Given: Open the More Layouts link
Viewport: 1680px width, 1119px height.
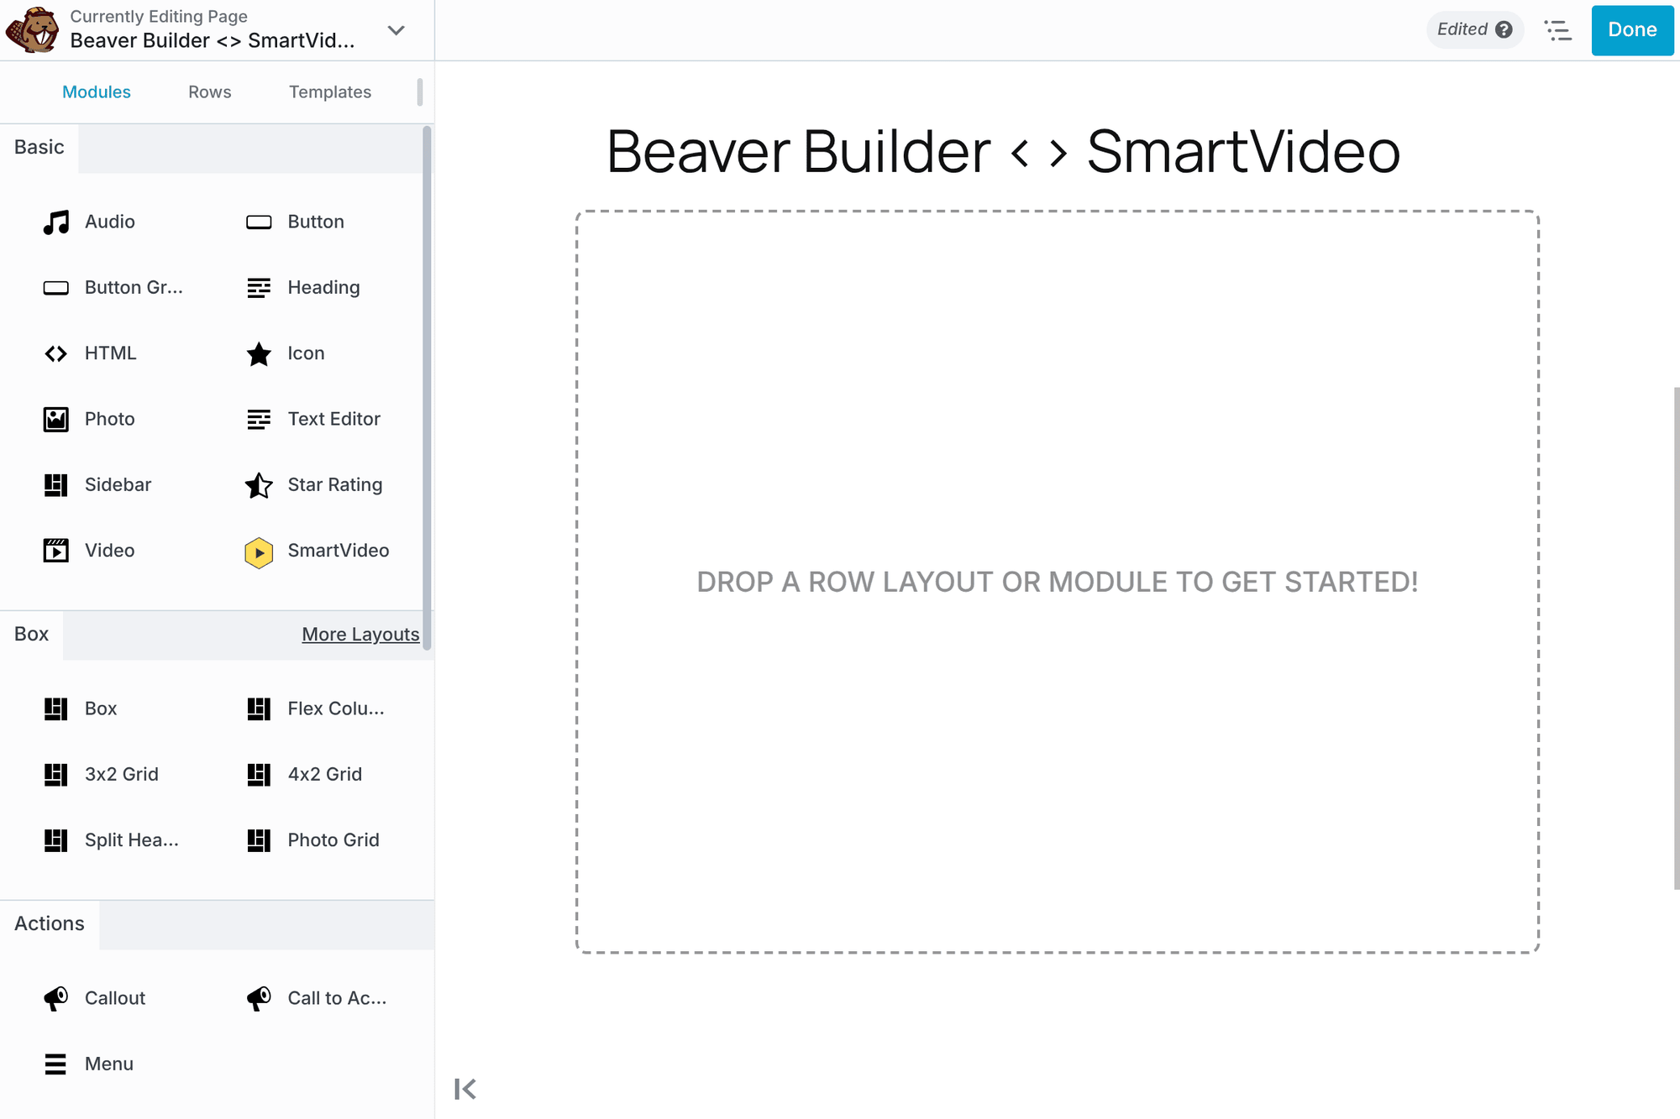Looking at the screenshot, I should click(360, 634).
